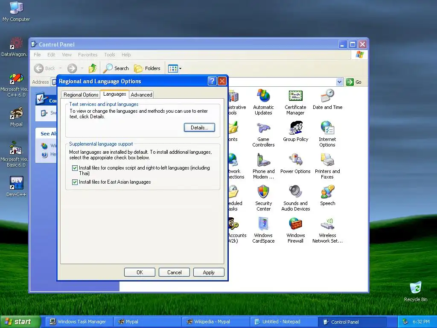Open Wireless Network Setup icon
The image size is (437, 328).
[x=327, y=230]
